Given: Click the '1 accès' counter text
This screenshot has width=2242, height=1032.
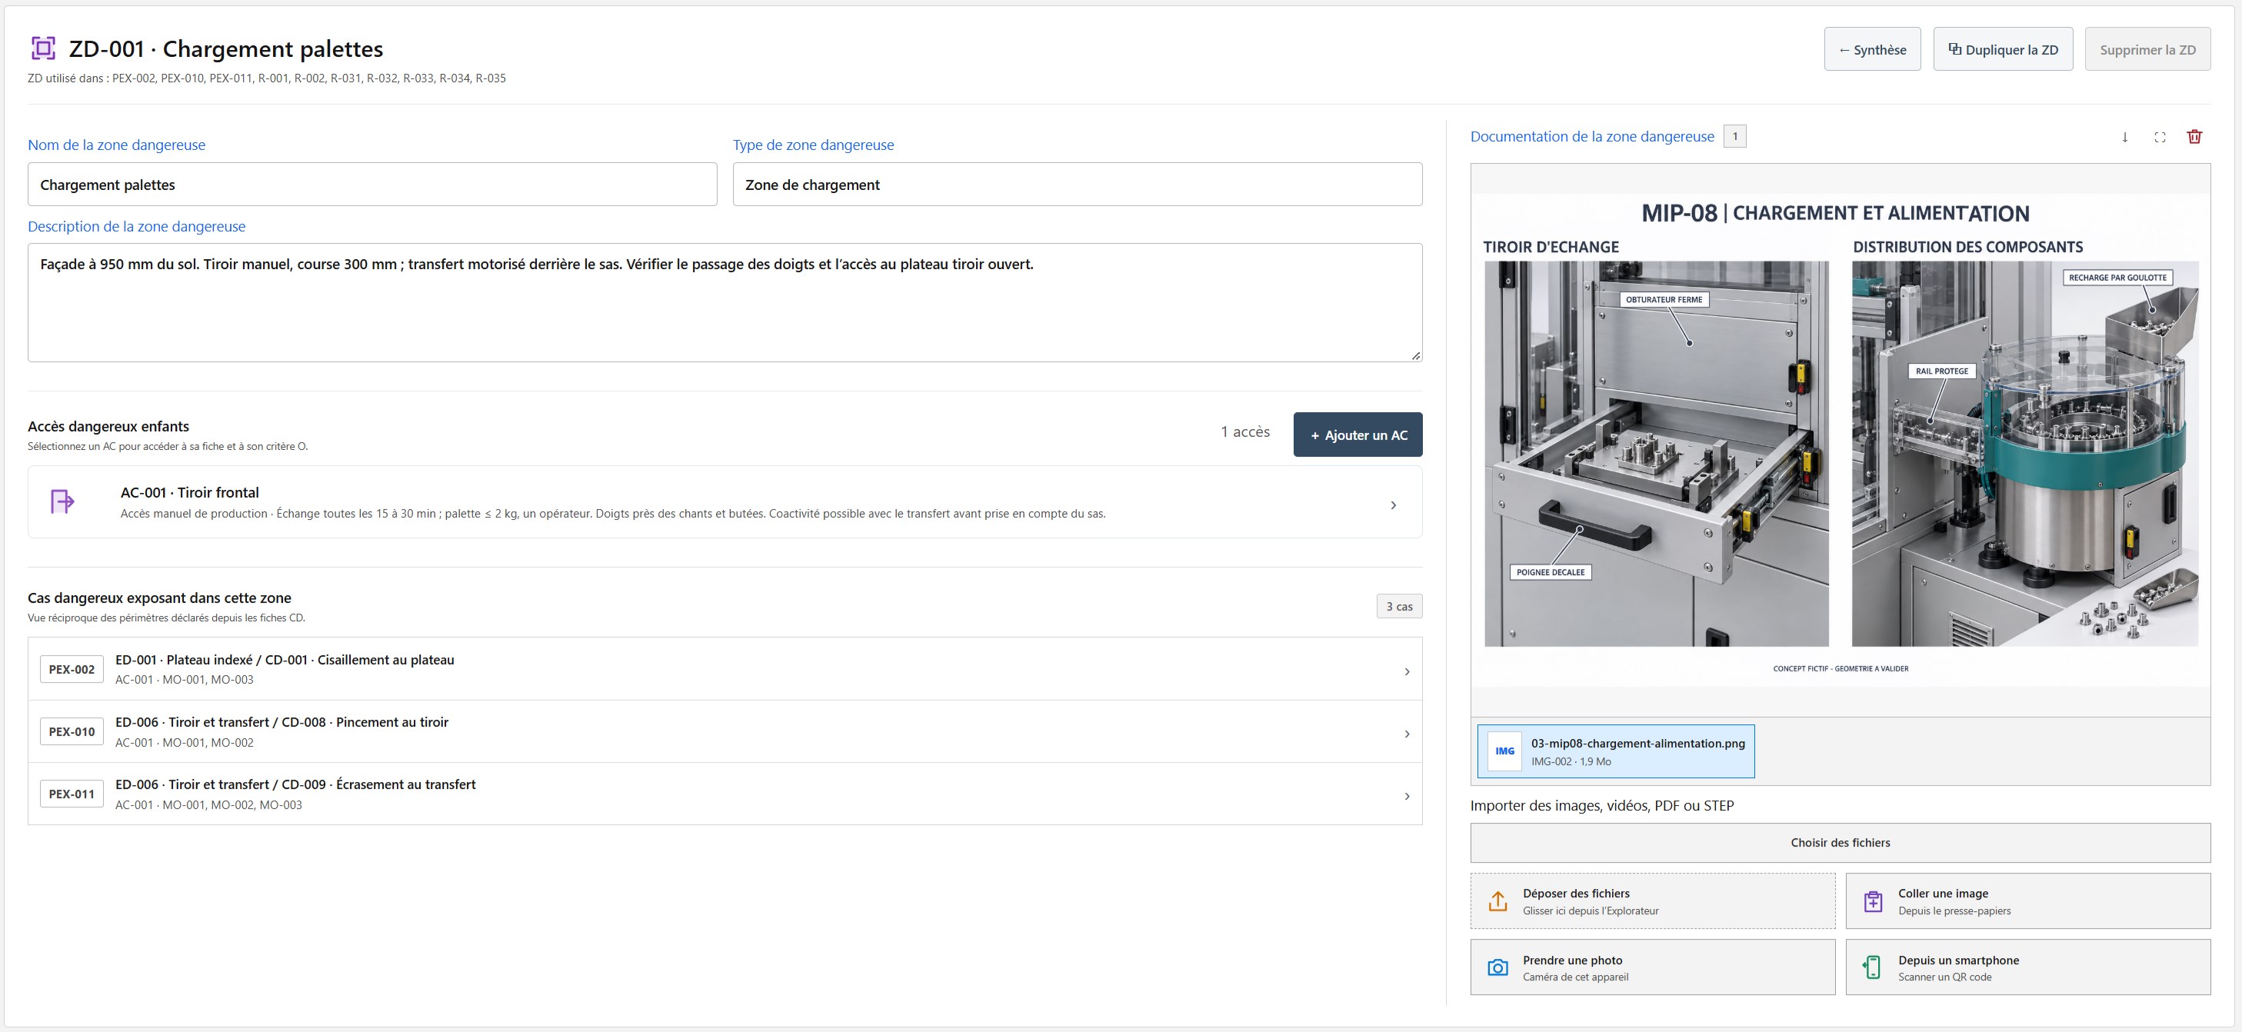Looking at the screenshot, I should [1244, 431].
